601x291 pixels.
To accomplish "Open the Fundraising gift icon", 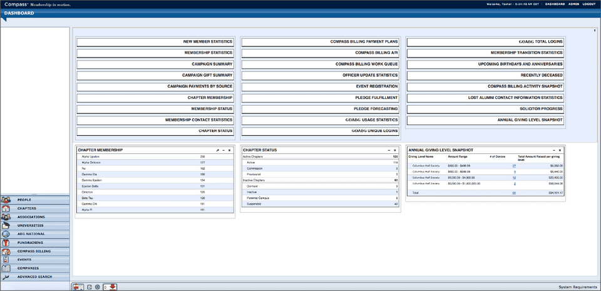I will click(x=6, y=243).
